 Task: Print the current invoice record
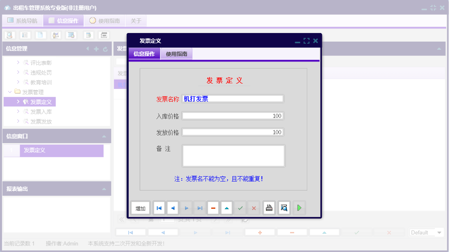(269, 208)
